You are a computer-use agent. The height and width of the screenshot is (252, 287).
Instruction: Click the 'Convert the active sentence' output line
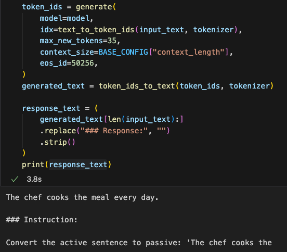point(139,243)
